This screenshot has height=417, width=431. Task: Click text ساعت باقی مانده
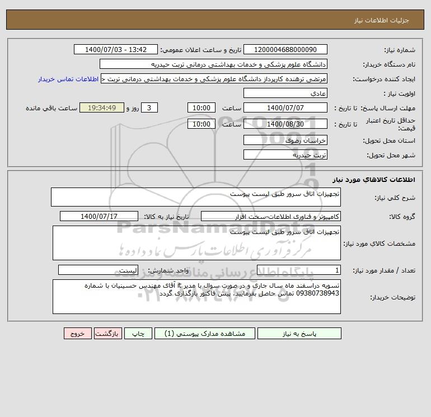51,108
